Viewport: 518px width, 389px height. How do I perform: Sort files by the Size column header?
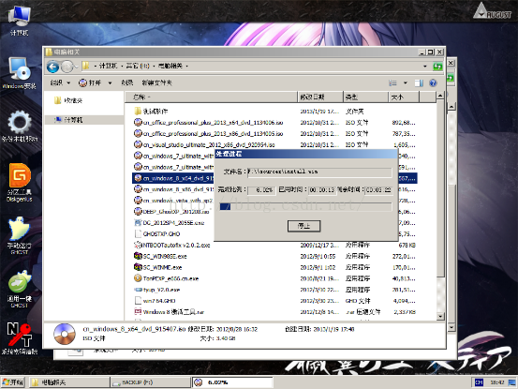(404, 97)
